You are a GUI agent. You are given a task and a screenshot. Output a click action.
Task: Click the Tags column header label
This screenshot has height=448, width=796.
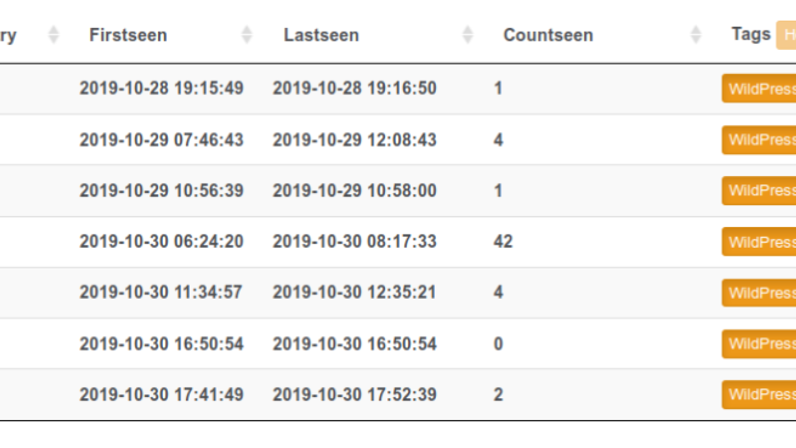tap(751, 34)
